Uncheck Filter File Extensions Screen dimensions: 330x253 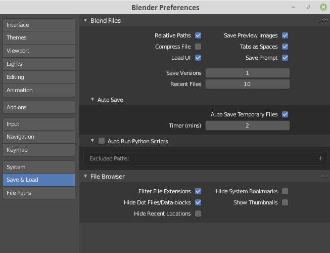pos(198,191)
